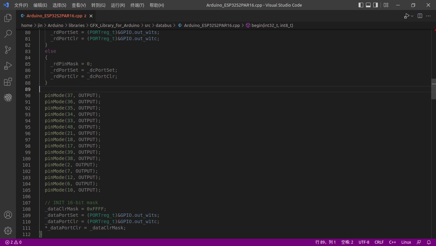Open editor More Actions via ellipsis icon
This screenshot has width=436, height=246.
coord(428,16)
